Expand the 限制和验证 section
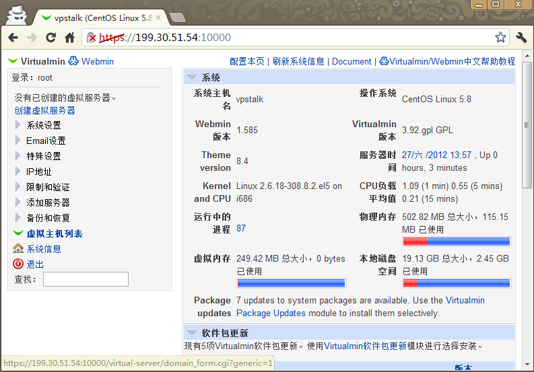The height and width of the screenshot is (372, 534). point(18,186)
